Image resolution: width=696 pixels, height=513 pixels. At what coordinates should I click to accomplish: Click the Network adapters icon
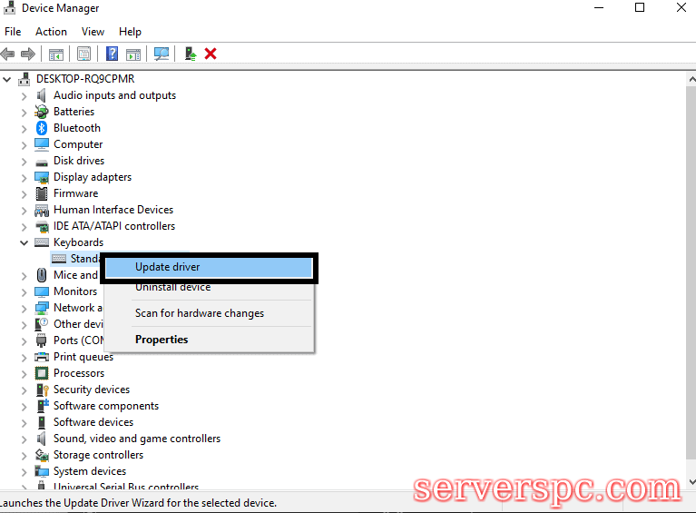point(42,308)
